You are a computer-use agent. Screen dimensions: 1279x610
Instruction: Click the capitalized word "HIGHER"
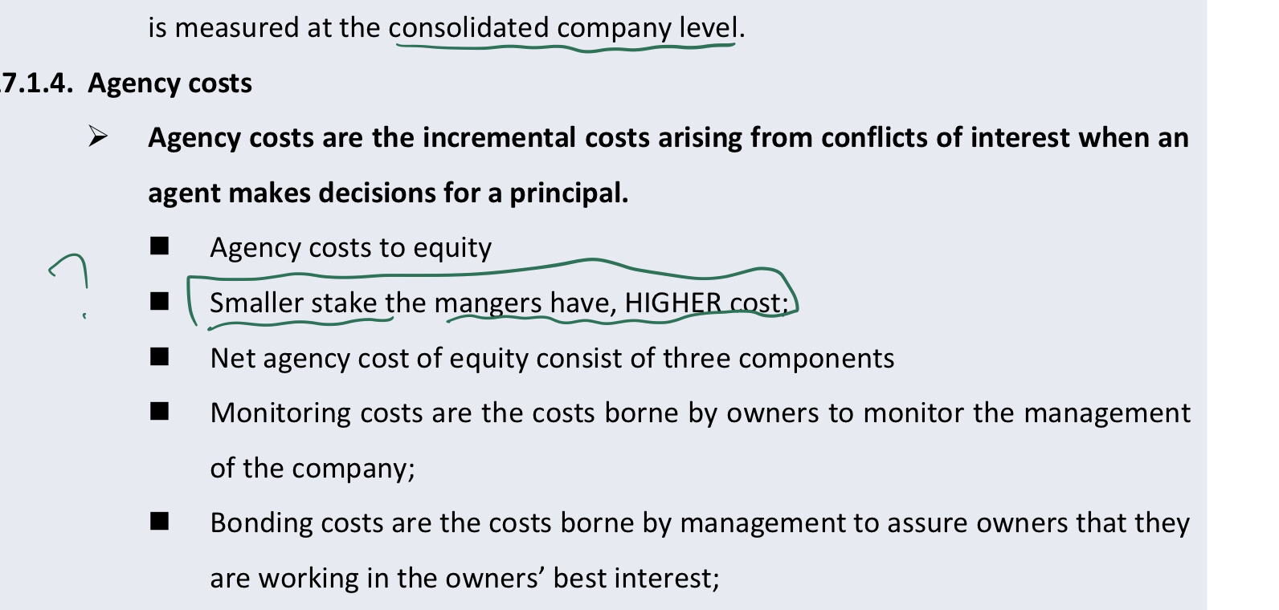pyautogui.click(x=673, y=303)
